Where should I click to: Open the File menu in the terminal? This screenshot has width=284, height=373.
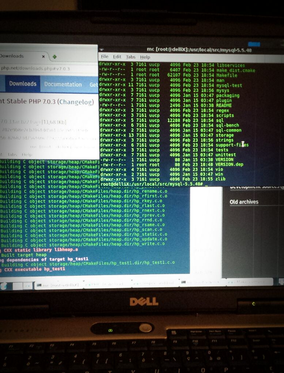pos(105,57)
